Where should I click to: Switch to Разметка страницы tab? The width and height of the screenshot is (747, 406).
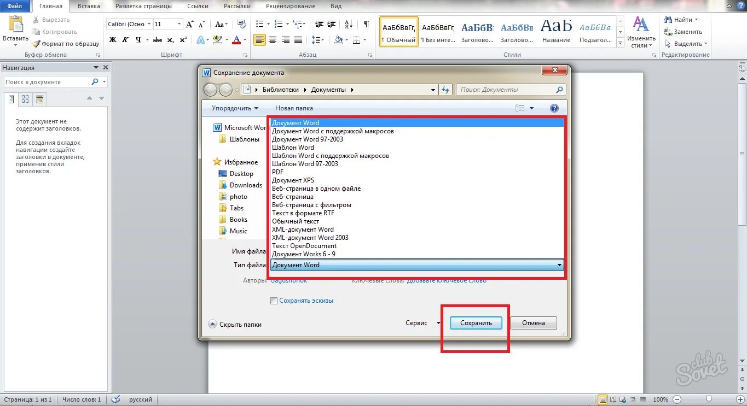143,6
